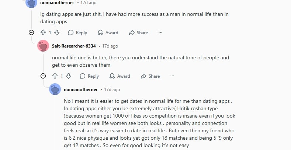Give Award to Salt-Researcher-6334's comment
The image size is (291, 150).
119,76
